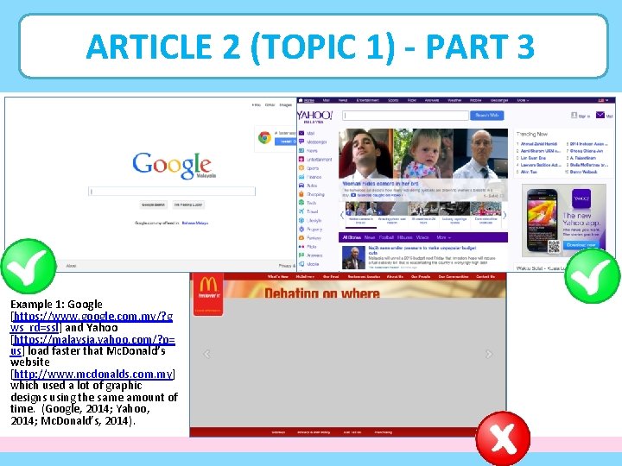Image resolution: width=622 pixels, height=466 pixels.
Task: Open All Stories tab on Yahoo
Action: [x=352, y=237]
